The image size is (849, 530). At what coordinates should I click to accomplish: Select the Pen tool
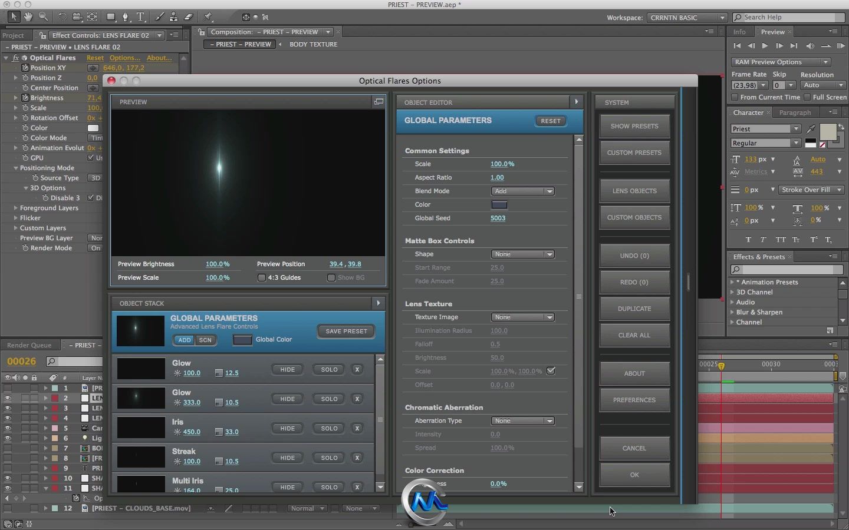tap(126, 16)
